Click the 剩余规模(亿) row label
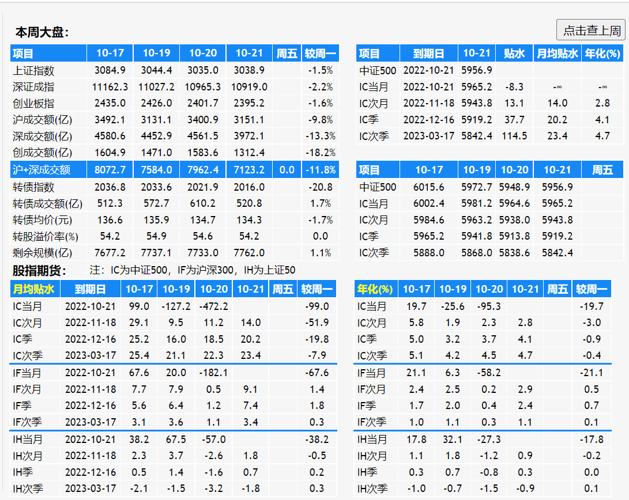Screen dimensions: 629x500 coord(42,253)
